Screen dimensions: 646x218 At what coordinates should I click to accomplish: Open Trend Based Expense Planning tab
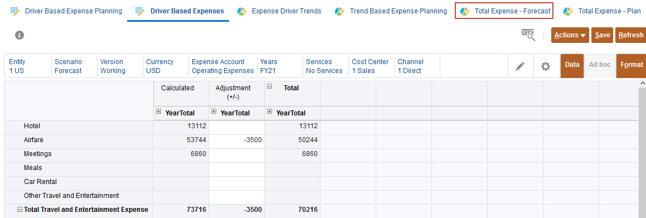399,11
